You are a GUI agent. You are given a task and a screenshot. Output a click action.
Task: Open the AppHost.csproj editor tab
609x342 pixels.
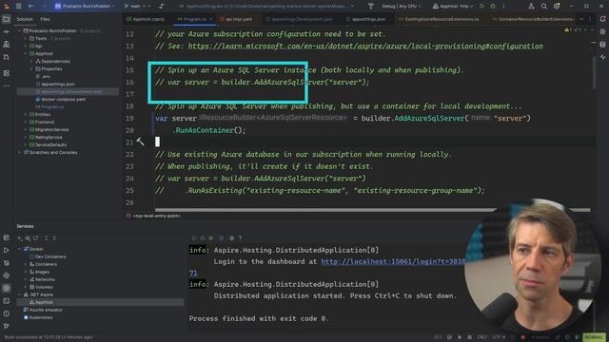[146, 19]
